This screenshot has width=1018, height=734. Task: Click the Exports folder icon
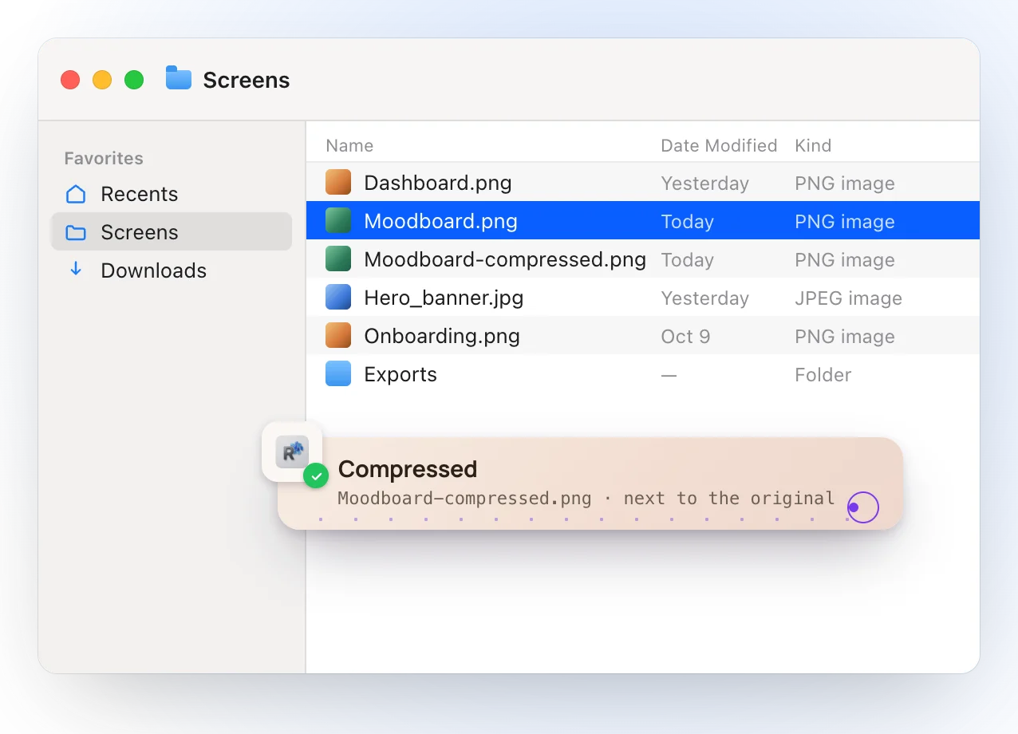click(338, 374)
